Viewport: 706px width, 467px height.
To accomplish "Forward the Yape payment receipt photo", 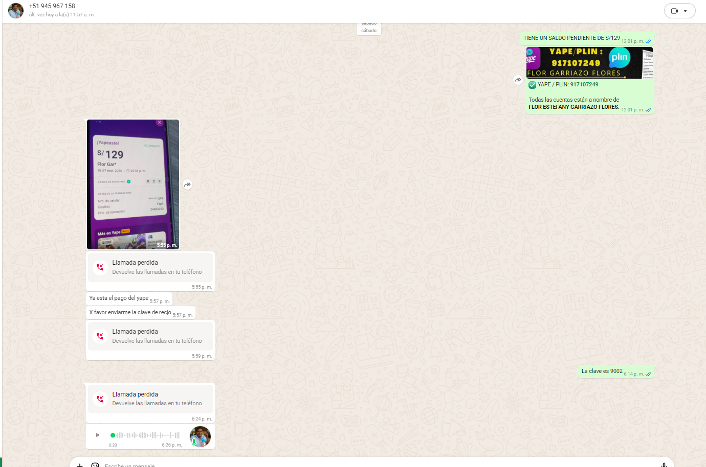I will tap(188, 184).
